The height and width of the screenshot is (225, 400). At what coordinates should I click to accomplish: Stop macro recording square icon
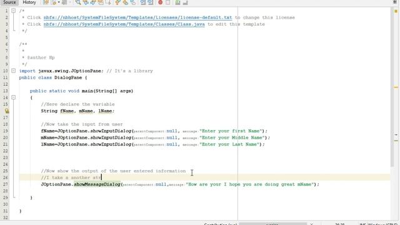pyautogui.click(x=168, y=2)
